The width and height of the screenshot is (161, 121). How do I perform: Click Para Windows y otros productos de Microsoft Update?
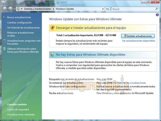pos(125,93)
